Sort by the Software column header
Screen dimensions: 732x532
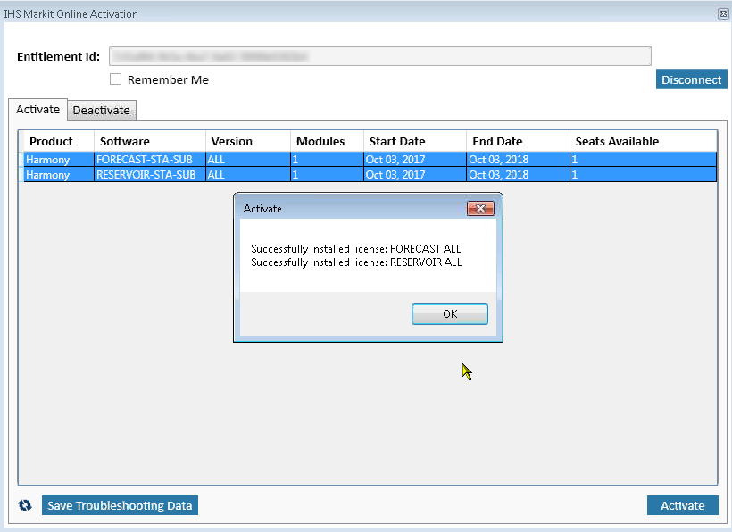pos(150,141)
